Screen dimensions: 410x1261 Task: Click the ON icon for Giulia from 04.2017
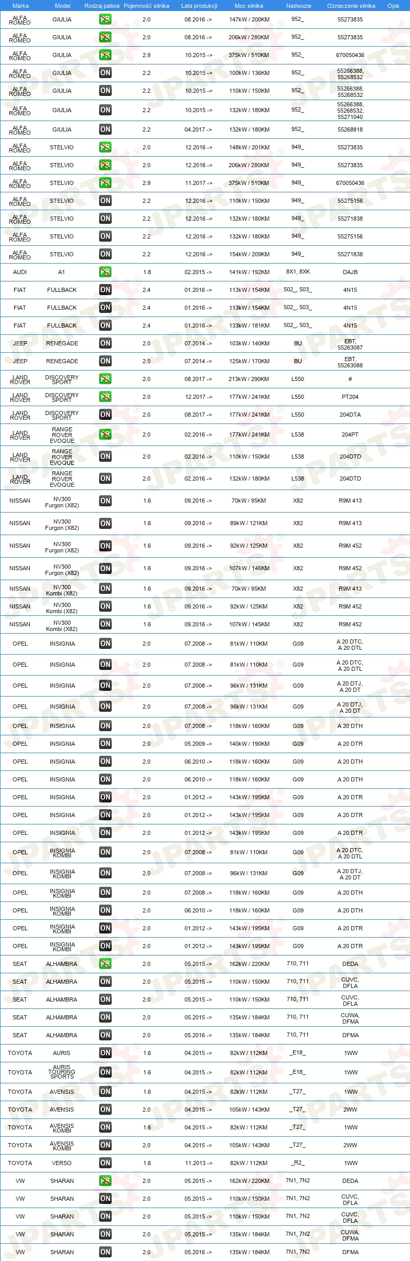click(x=105, y=129)
